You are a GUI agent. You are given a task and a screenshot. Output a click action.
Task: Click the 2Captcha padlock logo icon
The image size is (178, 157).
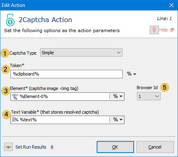[10, 20]
